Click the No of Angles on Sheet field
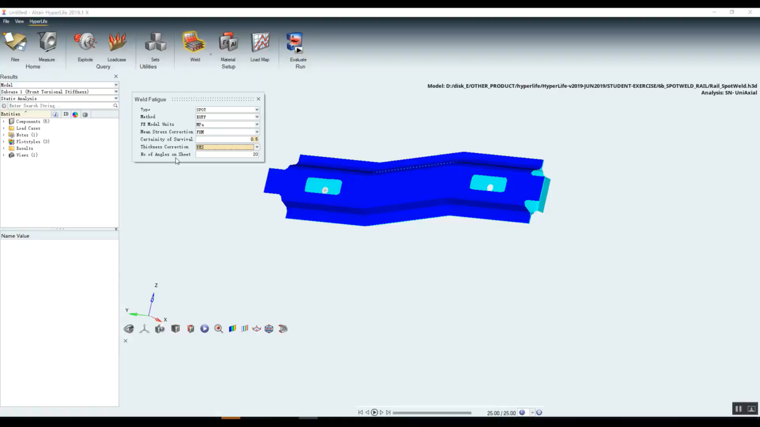The height and width of the screenshot is (427, 760). point(227,154)
